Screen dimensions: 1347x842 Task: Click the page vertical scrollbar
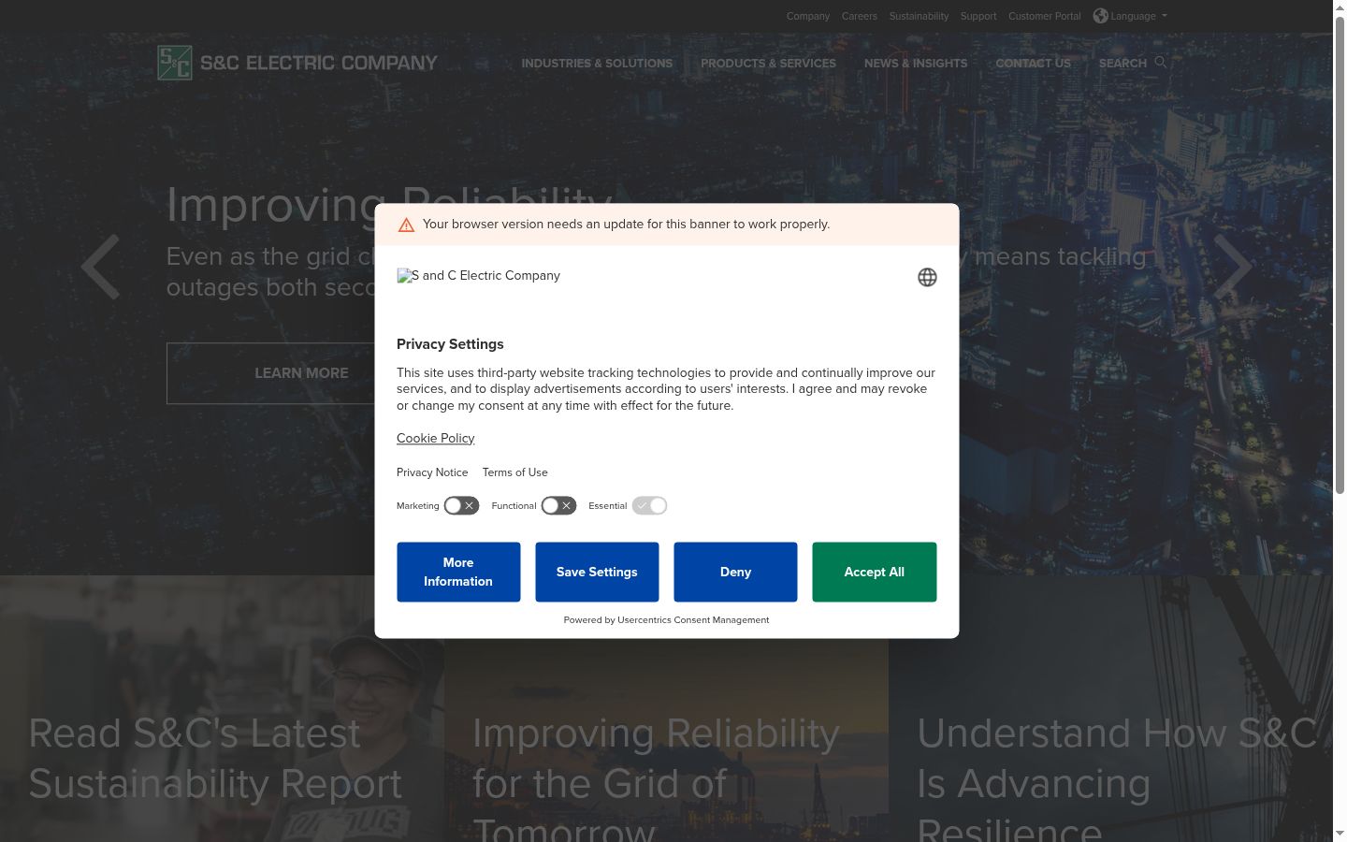point(1340,254)
